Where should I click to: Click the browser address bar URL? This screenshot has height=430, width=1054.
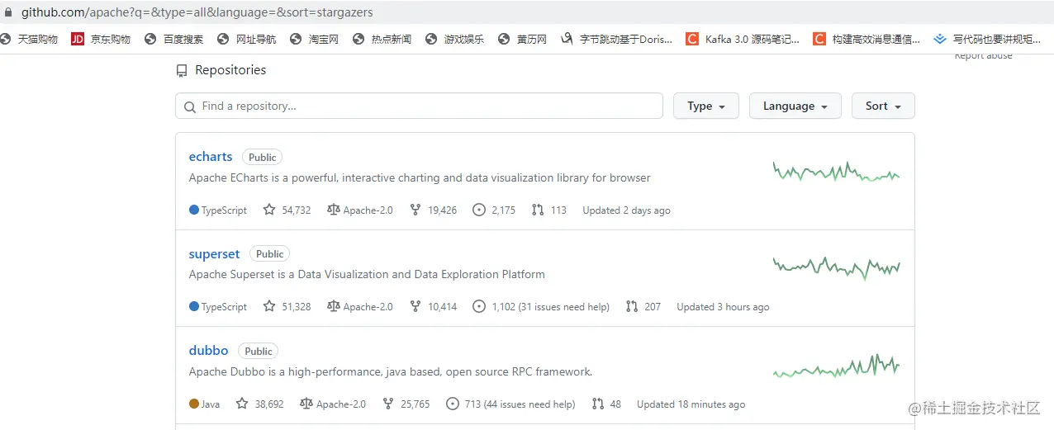(197, 12)
